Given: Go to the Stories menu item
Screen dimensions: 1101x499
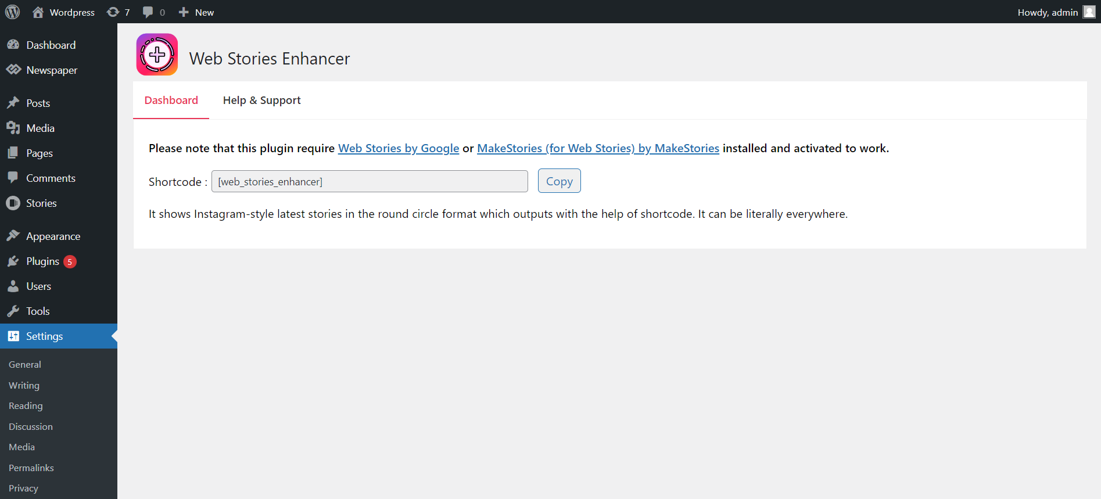Looking at the screenshot, I should [x=41, y=203].
